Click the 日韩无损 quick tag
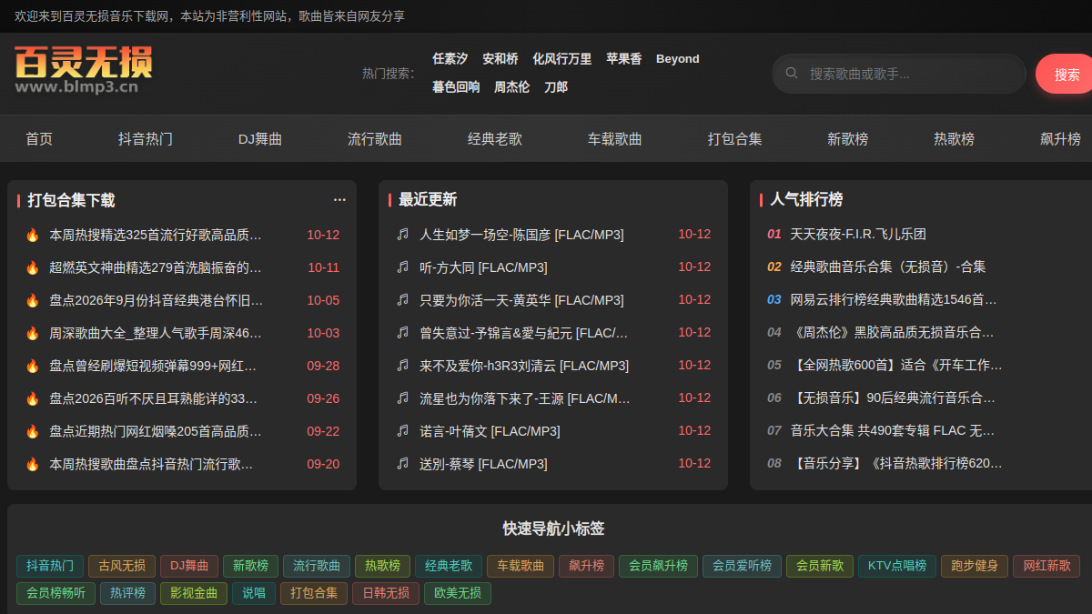1092x614 pixels. (386, 594)
